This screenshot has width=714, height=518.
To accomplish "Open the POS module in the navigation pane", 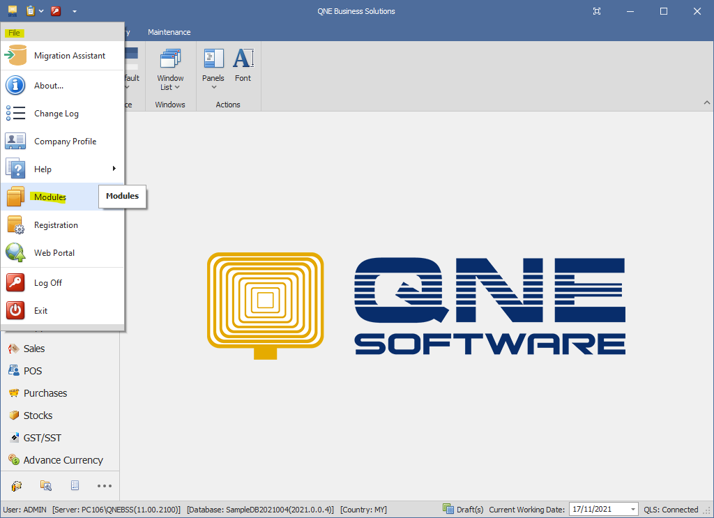I will pos(60,371).
